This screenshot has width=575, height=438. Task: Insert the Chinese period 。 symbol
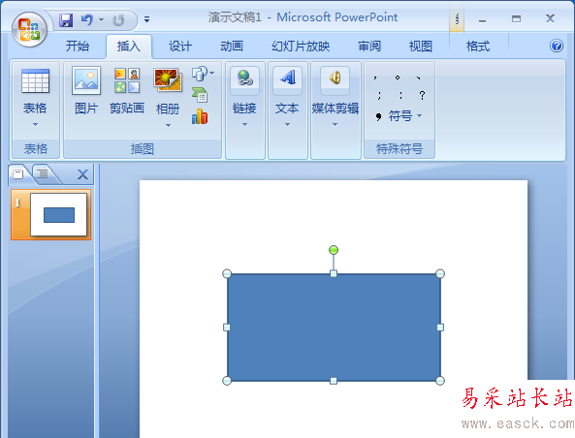tap(398, 78)
